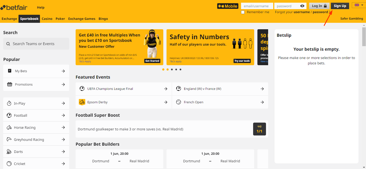Click the Cricket ball icon
Viewport: 366px width, 169px height.
(9, 164)
